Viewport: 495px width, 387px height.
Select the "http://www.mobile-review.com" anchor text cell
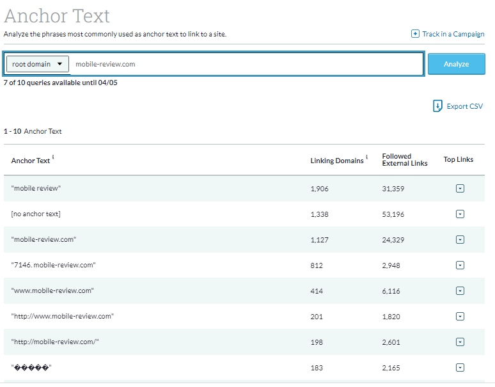pos(63,316)
